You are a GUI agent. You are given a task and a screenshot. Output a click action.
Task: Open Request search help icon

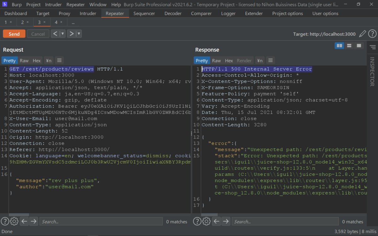tap(5, 221)
